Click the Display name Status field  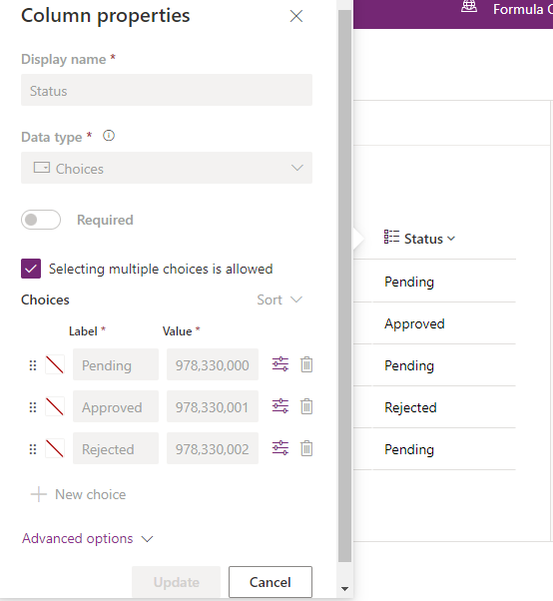point(167,90)
